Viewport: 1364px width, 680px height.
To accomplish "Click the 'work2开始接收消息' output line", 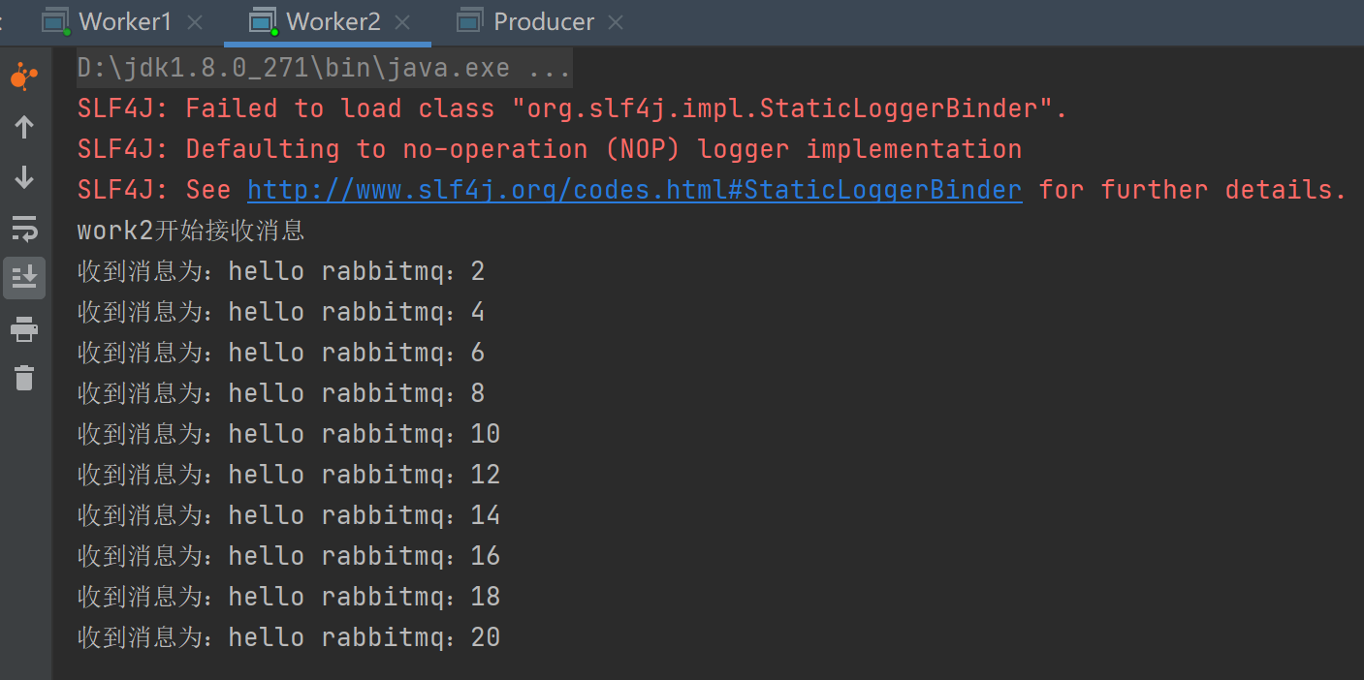I will pos(191,231).
